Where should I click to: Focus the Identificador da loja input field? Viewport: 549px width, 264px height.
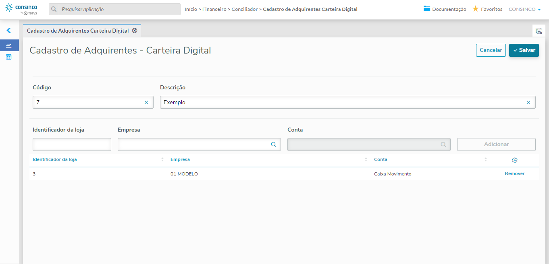[72, 144]
